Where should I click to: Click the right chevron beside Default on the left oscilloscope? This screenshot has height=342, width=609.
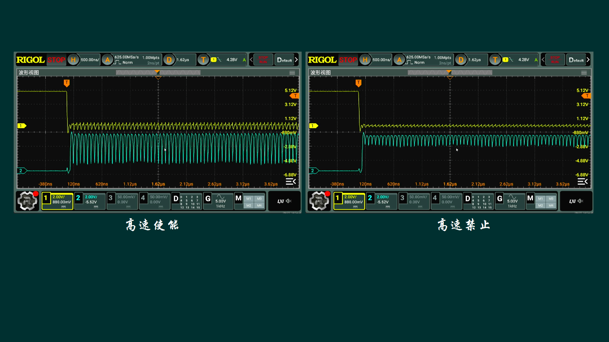point(296,60)
